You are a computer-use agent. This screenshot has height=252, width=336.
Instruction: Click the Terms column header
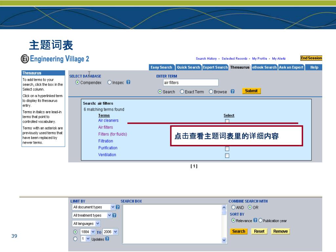(x=104, y=115)
